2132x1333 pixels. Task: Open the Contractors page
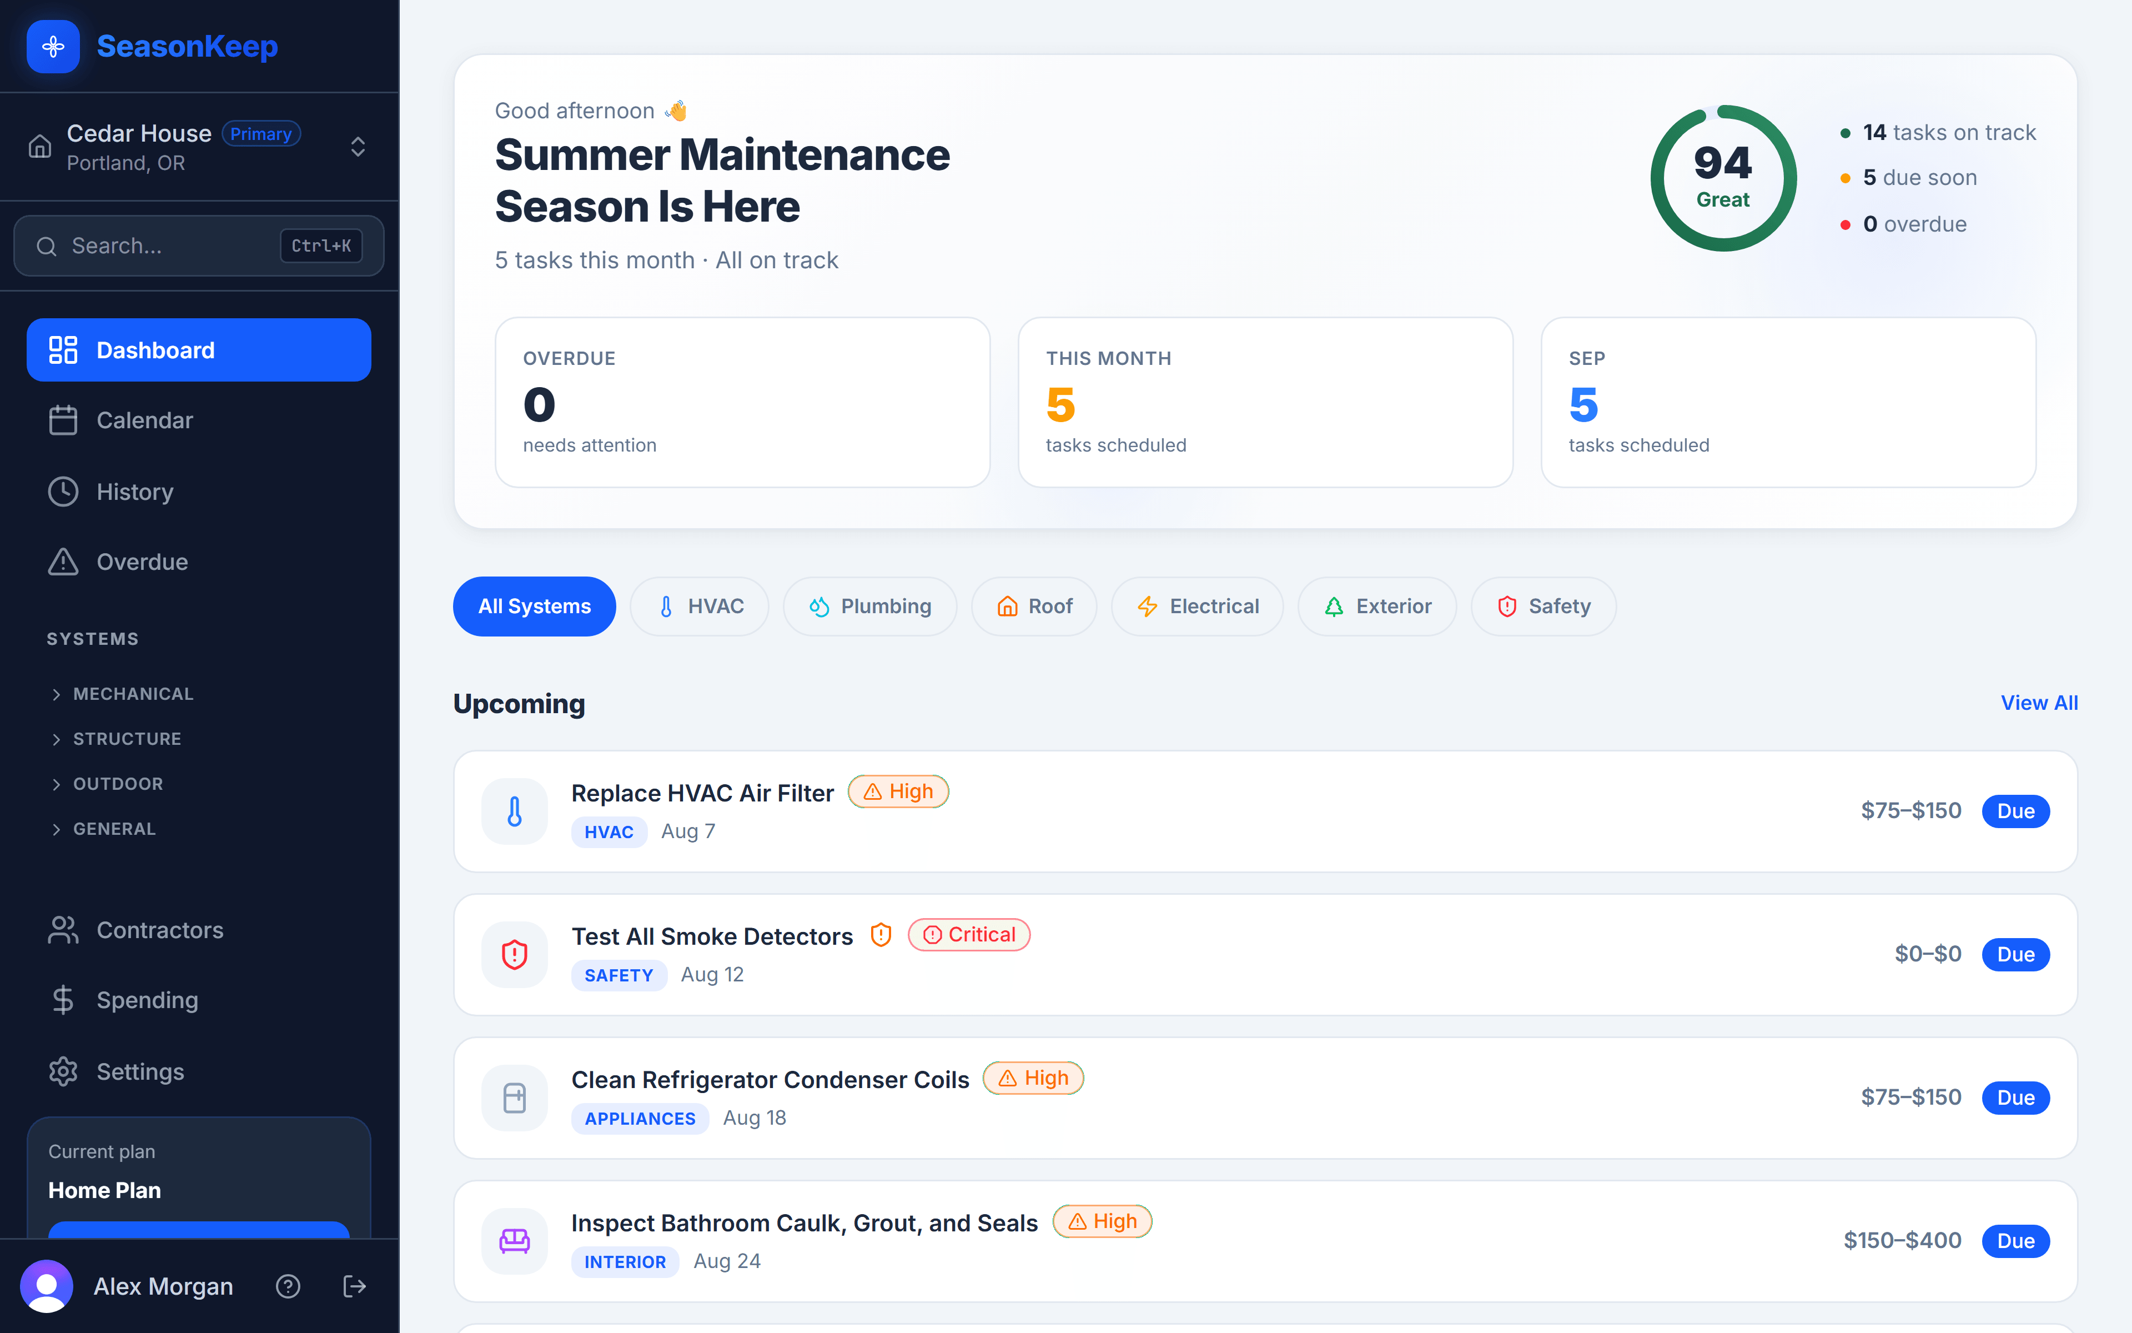pos(199,930)
